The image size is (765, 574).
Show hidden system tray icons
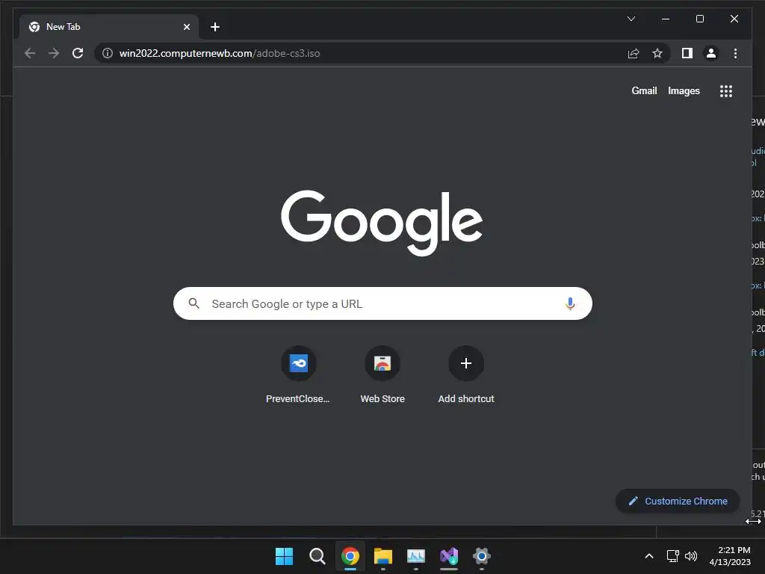(x=649, y=556)
